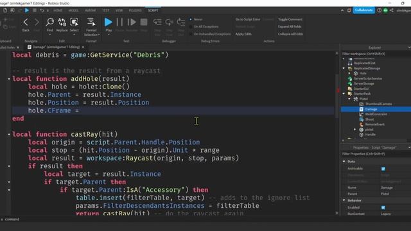Screen dimensions: 411x231
Task: Click the Collaborate button
Action: pyautogui.click(x=364, y=10)
